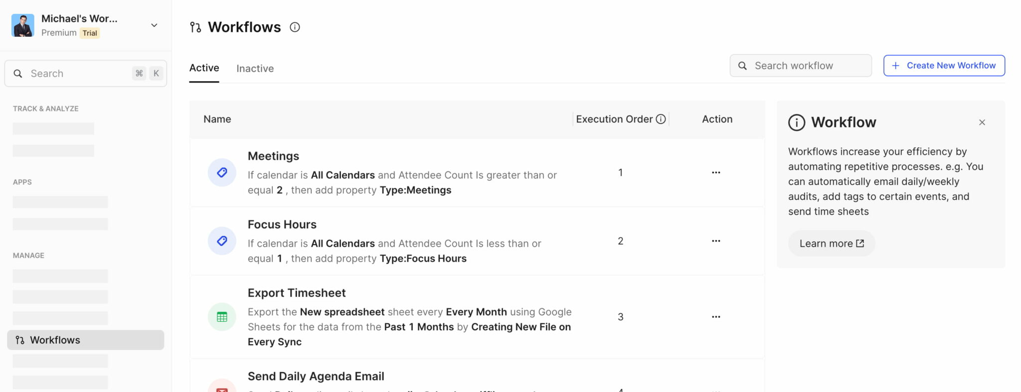The height and width of the screenshot is (392, 1021).
Task: Click the info icon next to Workflows title
Action: (x=295, y=27)
